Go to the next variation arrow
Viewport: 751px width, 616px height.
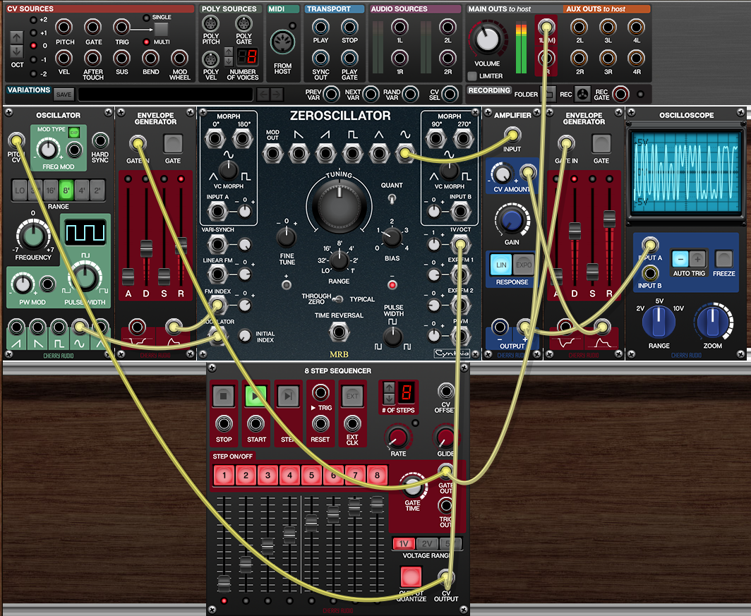[276, 95]
